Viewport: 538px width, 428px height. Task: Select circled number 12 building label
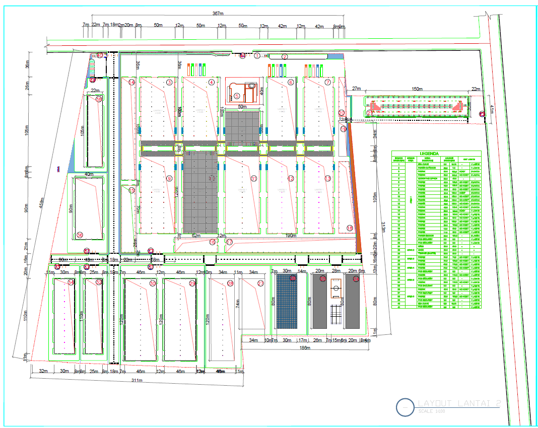[x=291, y=178]
